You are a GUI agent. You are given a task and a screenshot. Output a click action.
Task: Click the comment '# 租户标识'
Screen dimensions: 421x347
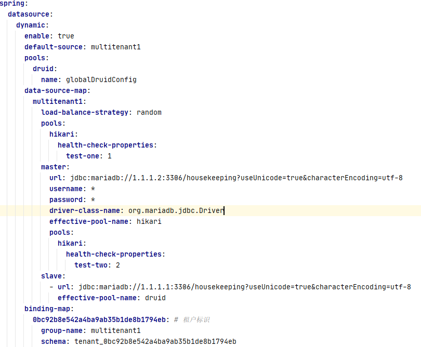[x=192, y=320]
